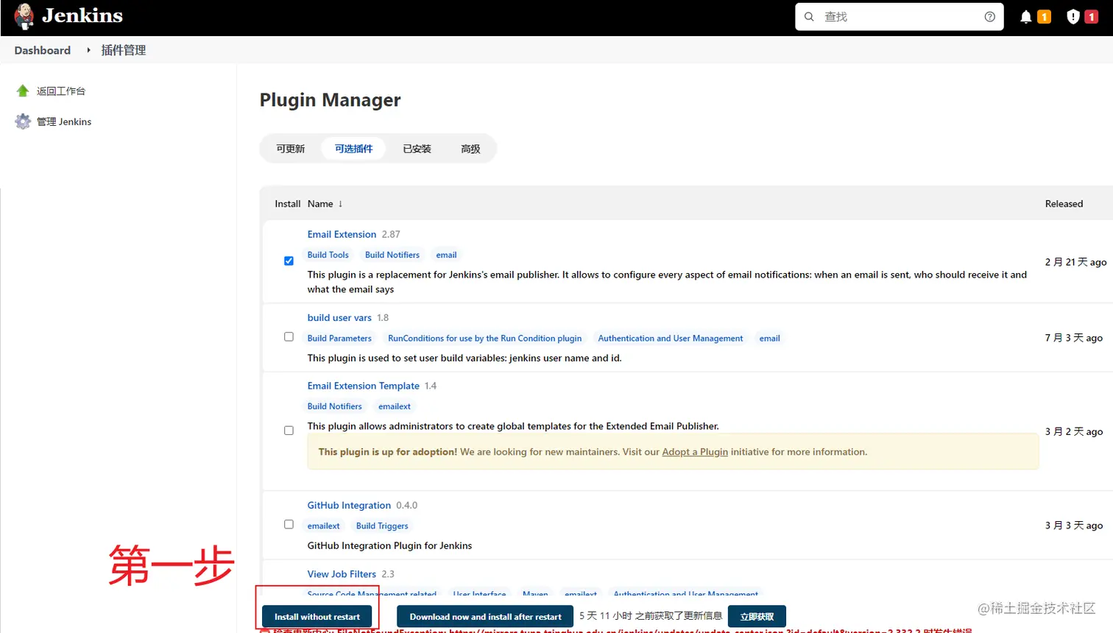The height and width of the screenshot is (633, 1113).
Task: Click the Jenkins butler logo
Action: [x=24, y=16]
